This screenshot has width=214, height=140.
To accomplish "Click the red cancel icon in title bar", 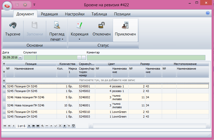I will pos(25,5).
